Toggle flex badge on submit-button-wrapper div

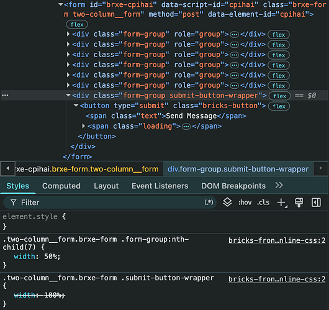click(279, 96)
